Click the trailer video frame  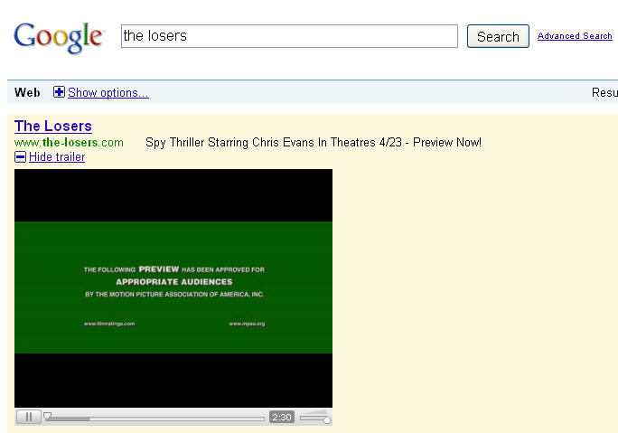[173, 287]
